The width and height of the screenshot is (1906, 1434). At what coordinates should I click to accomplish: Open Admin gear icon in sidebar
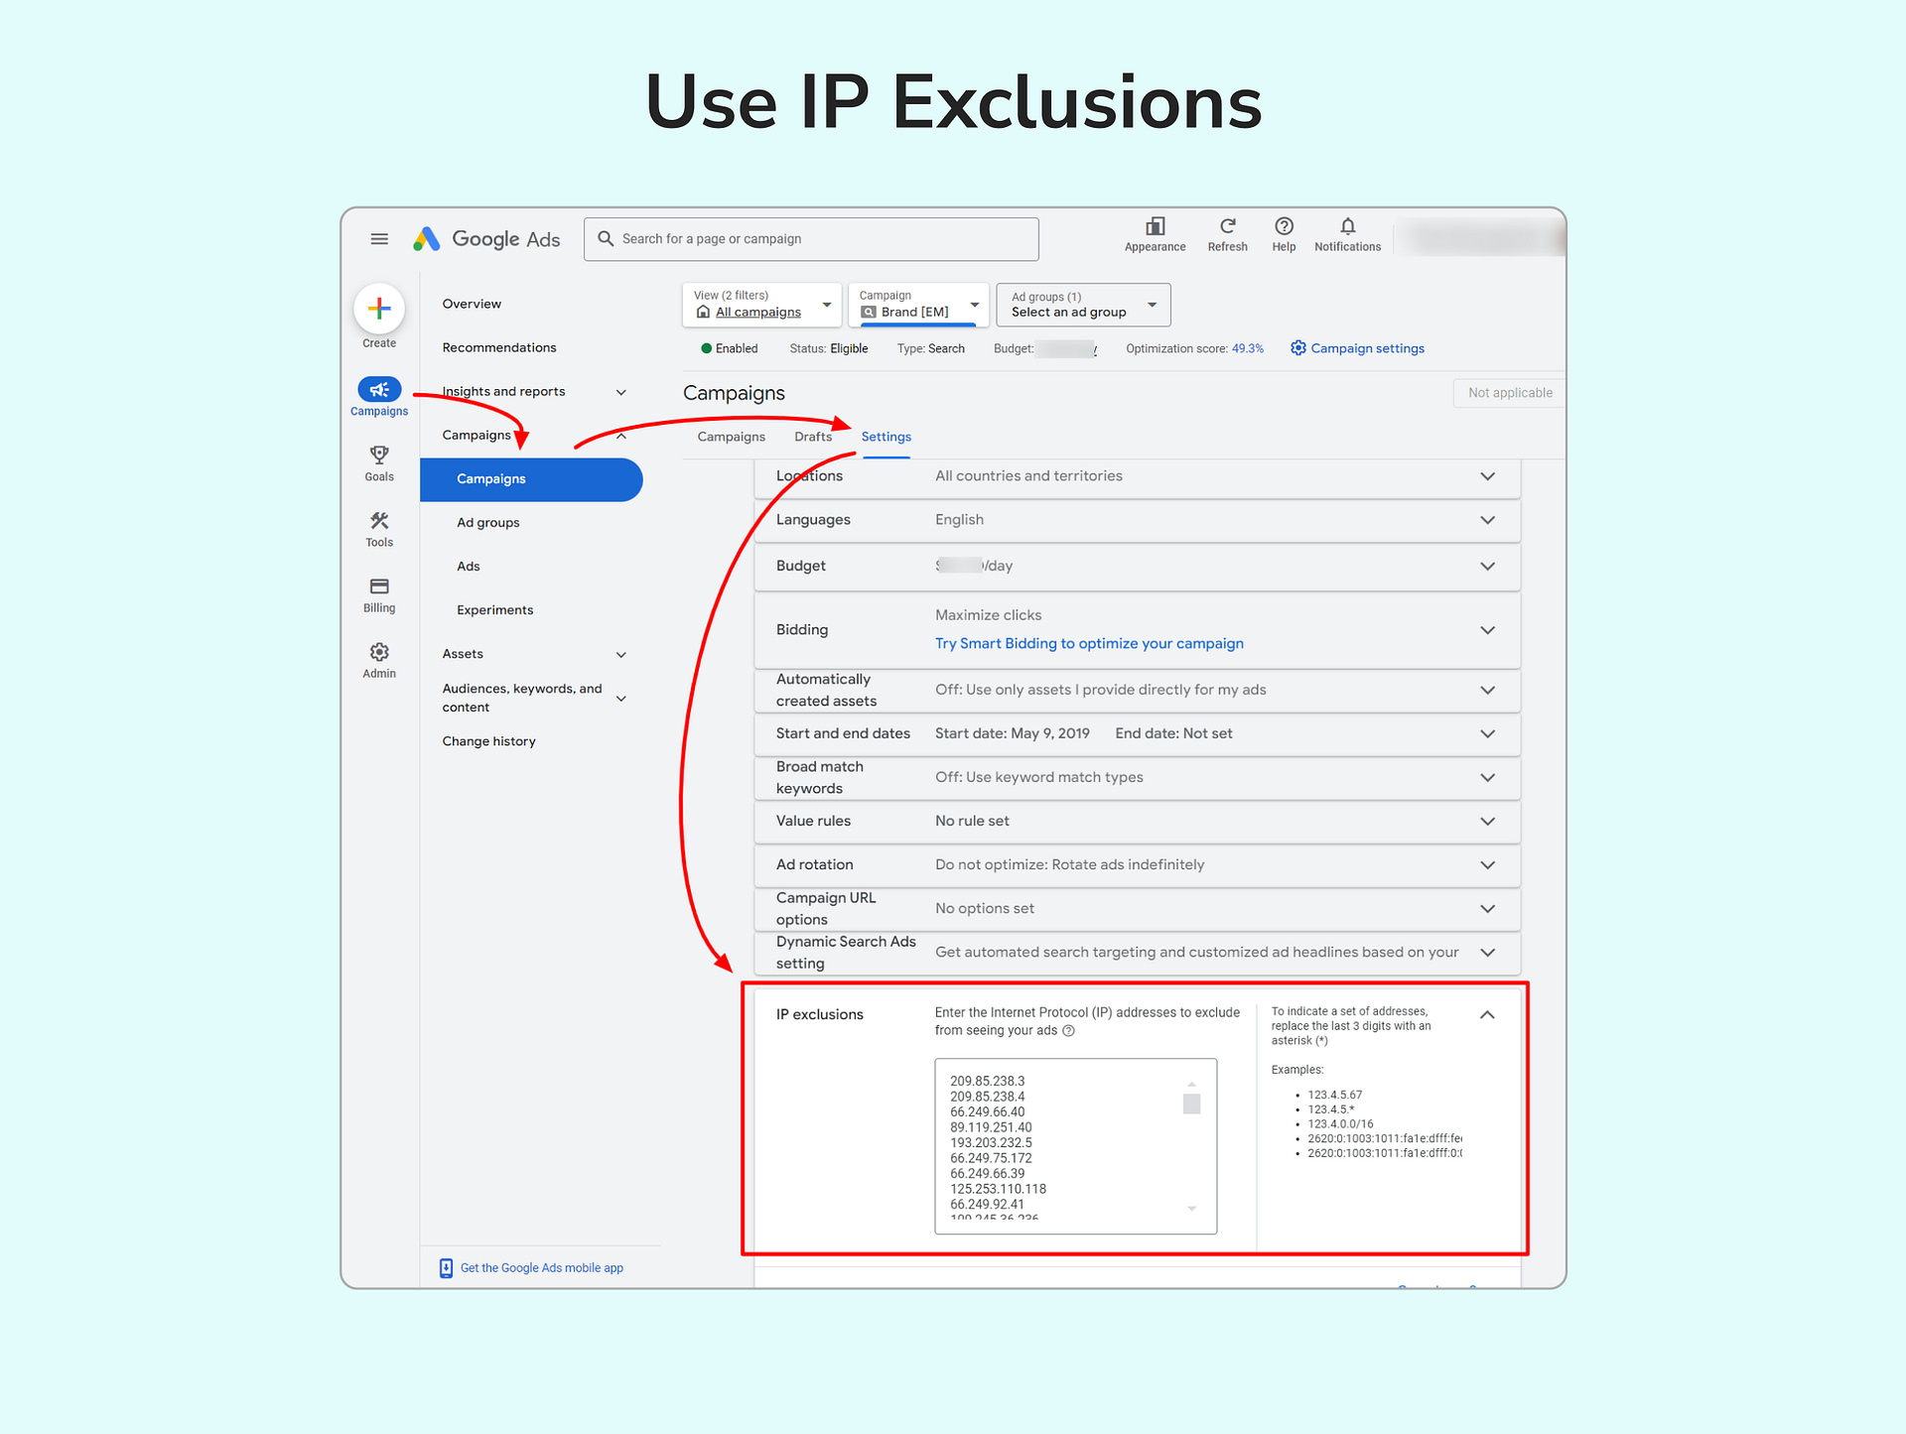(379, 652)
